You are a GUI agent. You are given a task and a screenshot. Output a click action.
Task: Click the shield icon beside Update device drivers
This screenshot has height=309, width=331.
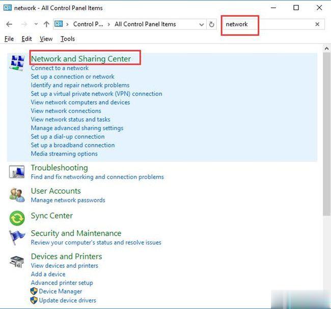click(34, 300)
